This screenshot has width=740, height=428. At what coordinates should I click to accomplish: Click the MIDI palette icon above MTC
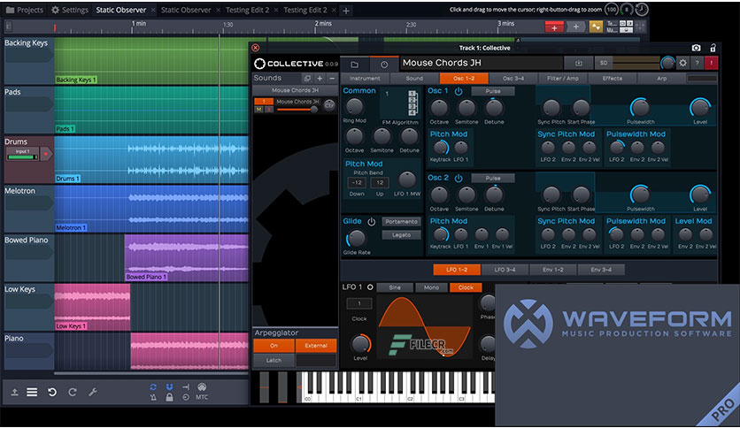coord(202,387)
